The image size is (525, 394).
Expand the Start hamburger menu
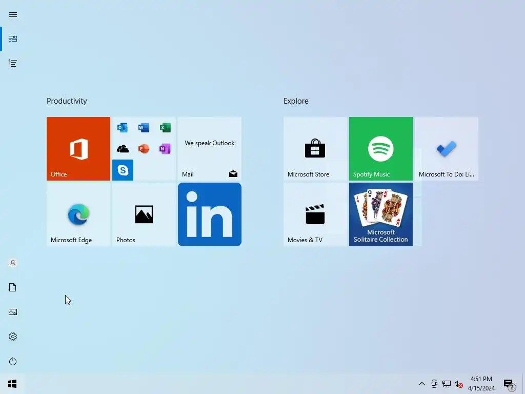coord(13,14)
